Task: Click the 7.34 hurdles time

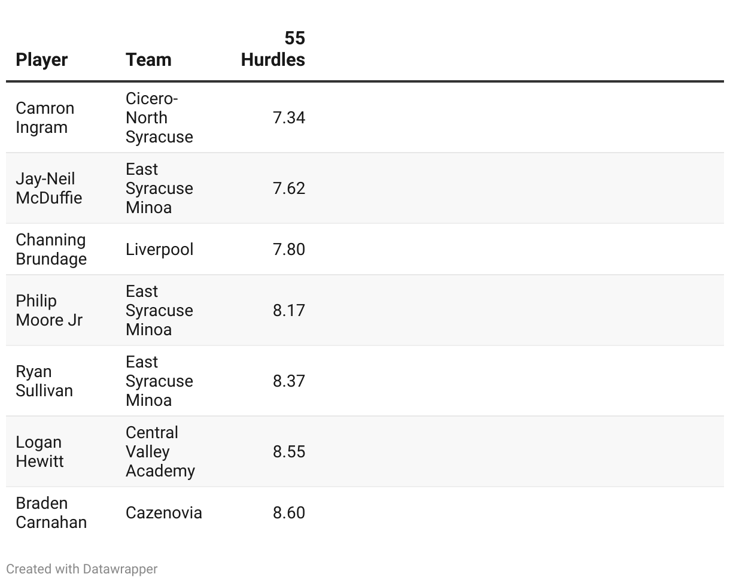Action: coord(289,118)
